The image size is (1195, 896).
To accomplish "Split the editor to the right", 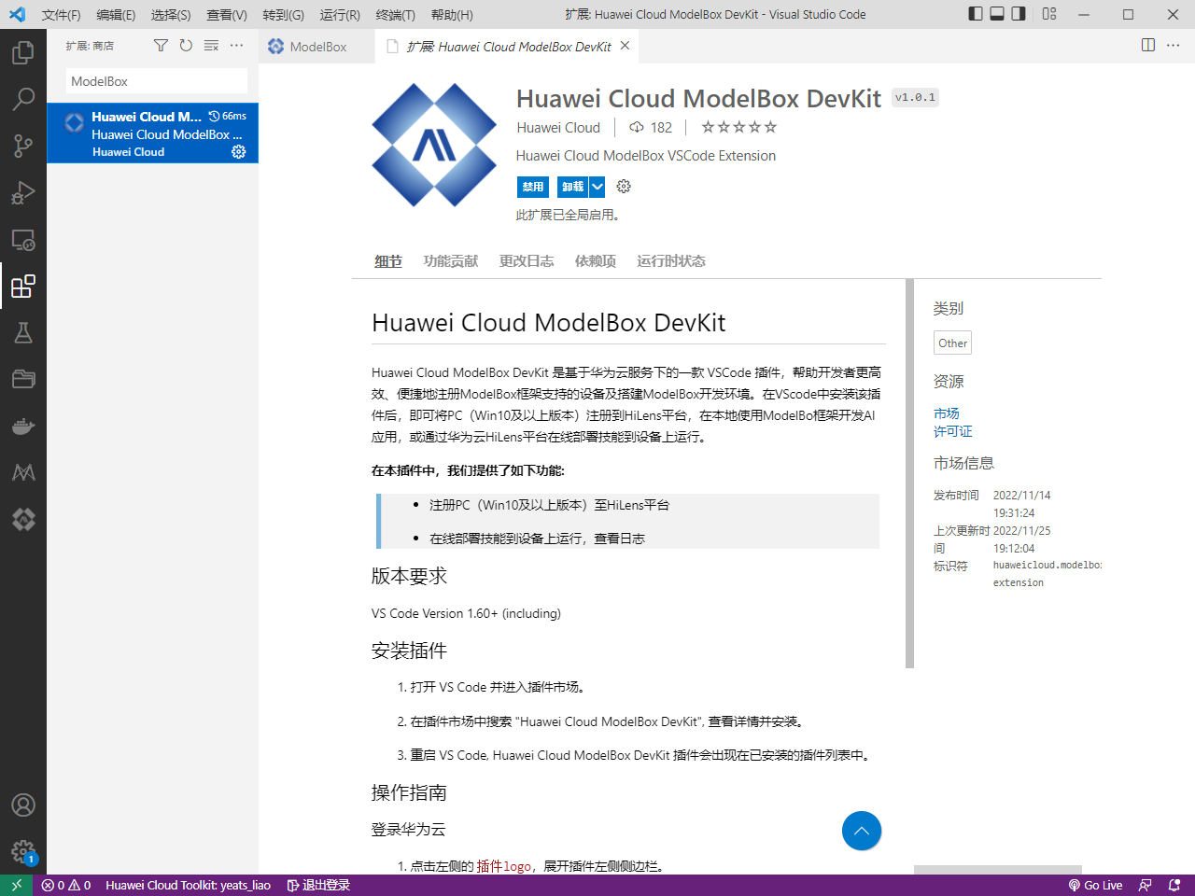I will point(1148,46).
